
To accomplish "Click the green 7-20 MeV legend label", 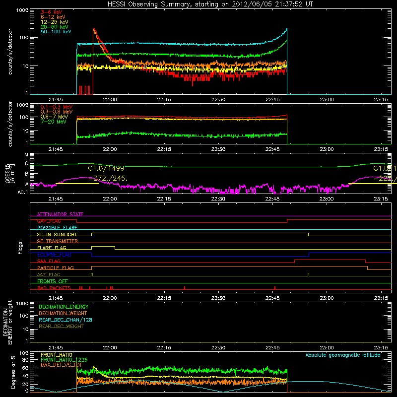I will point(54,122).
